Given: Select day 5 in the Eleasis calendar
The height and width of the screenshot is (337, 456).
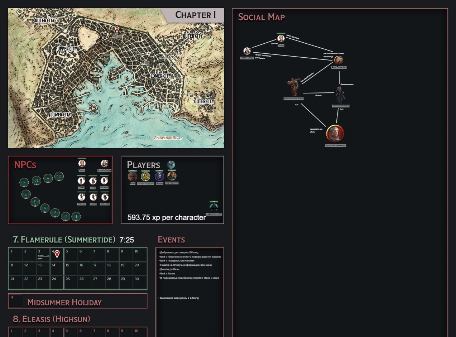Looking at the screenshot, I should coord(71,332).
